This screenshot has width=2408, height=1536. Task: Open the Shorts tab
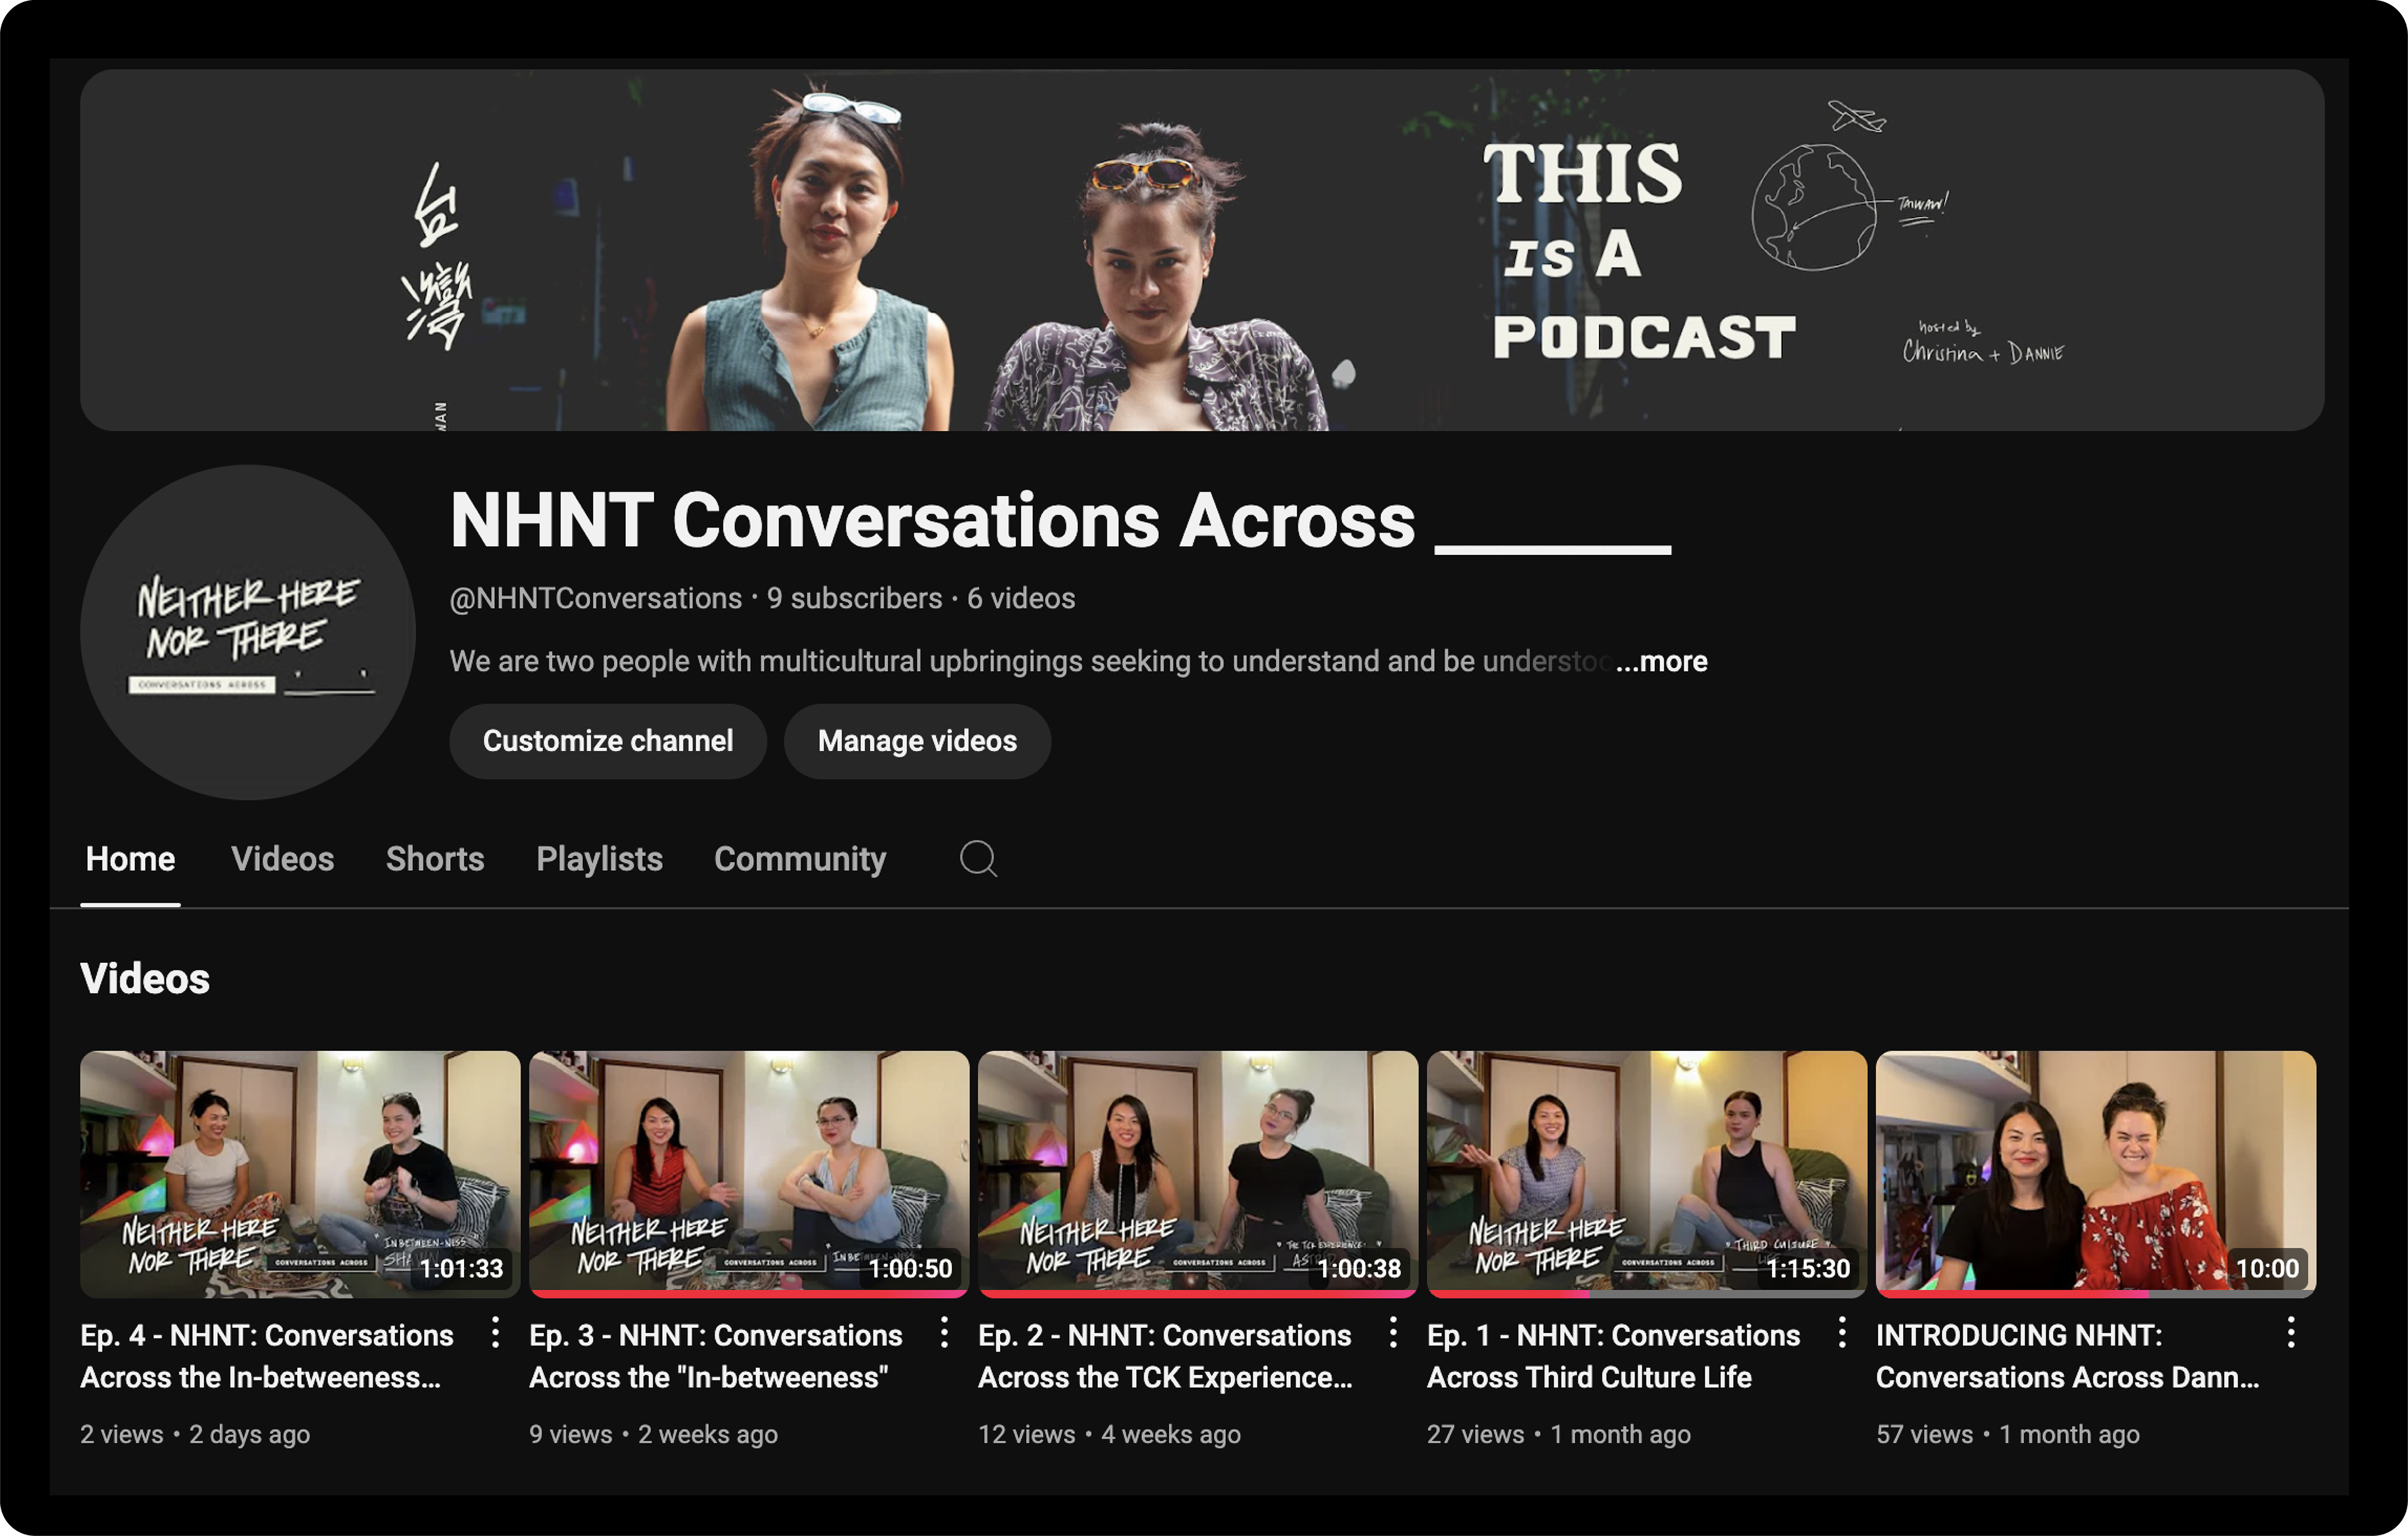click(x=435, y=859)
